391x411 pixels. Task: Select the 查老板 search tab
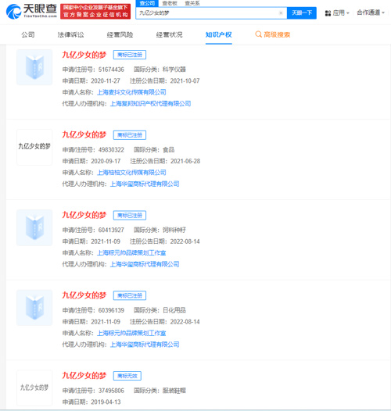point(170,3)
